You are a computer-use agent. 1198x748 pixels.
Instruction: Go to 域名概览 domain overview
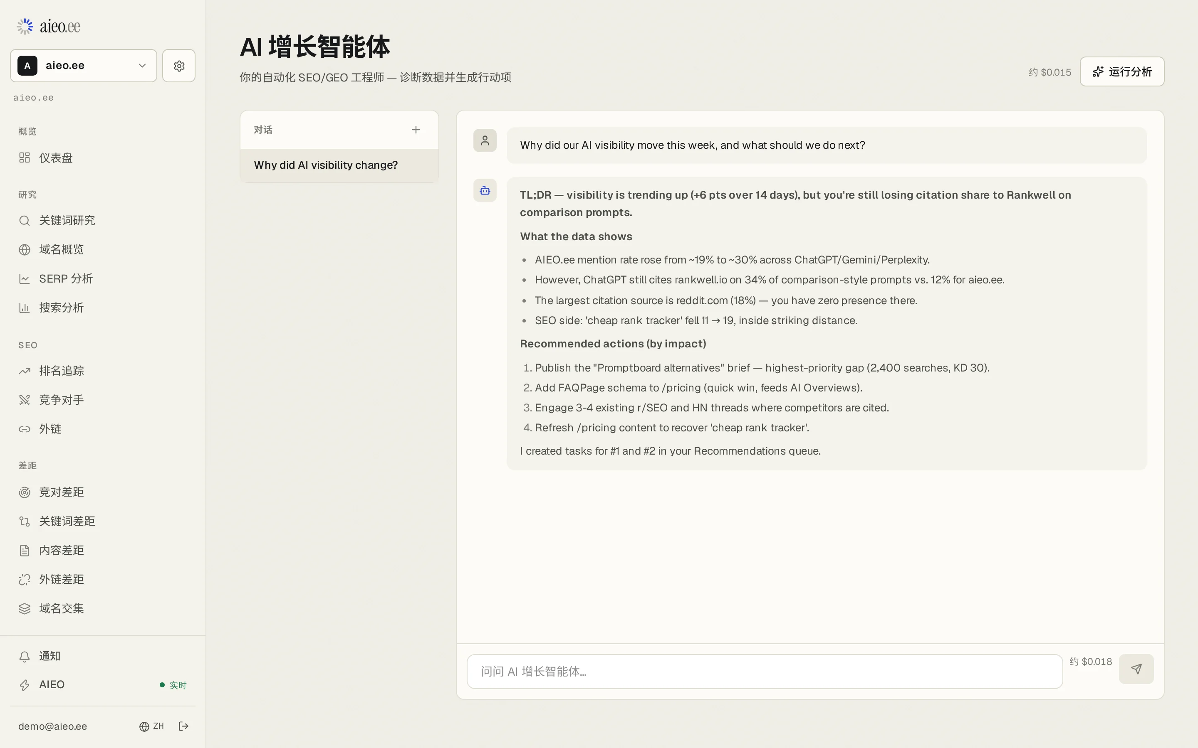(x=102, y=249)
